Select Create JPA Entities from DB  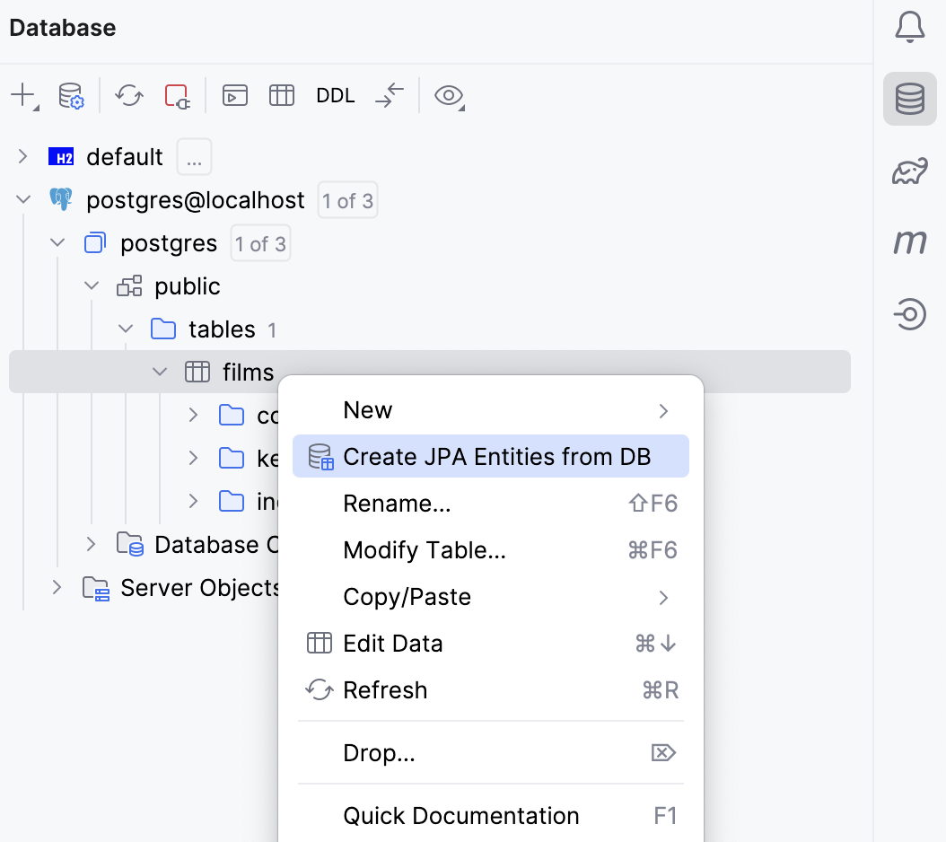click(x=490, y=456)
